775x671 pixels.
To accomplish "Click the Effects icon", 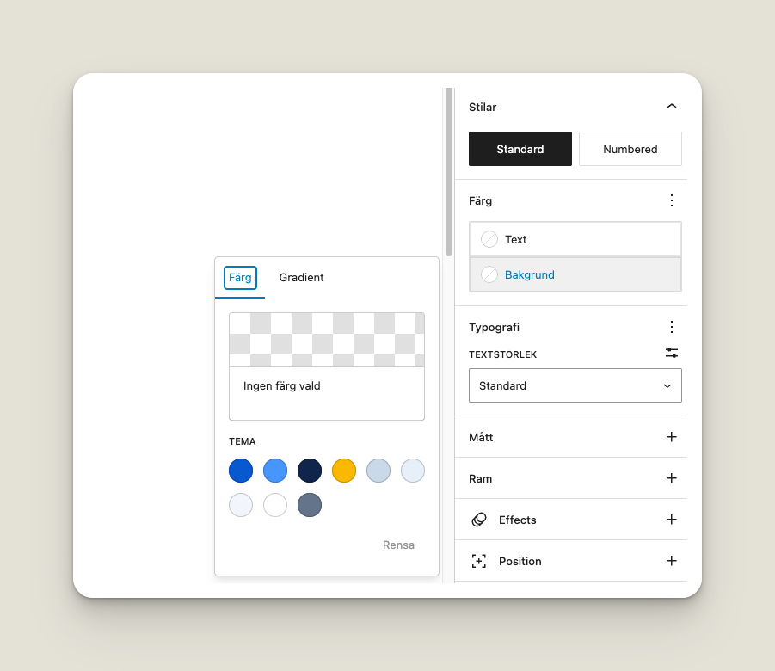I will coord(479,520).
